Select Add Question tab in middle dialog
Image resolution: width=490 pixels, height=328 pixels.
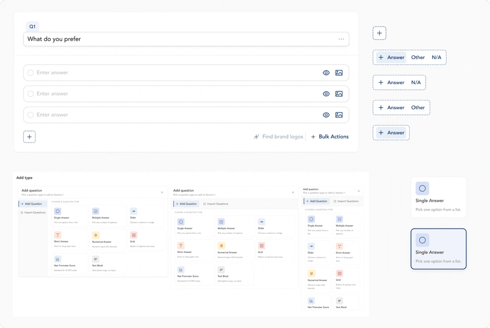tap(186, 204)
